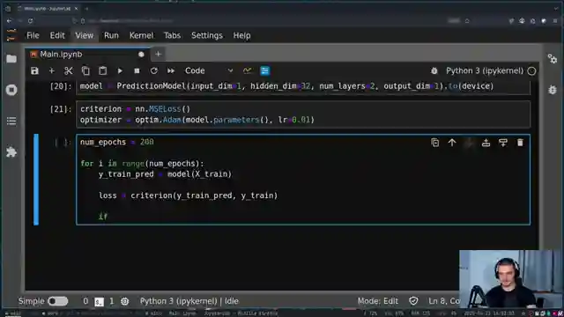Open the Help menu
The width and height of the screenshot is (564, 317).
point(241,35)
